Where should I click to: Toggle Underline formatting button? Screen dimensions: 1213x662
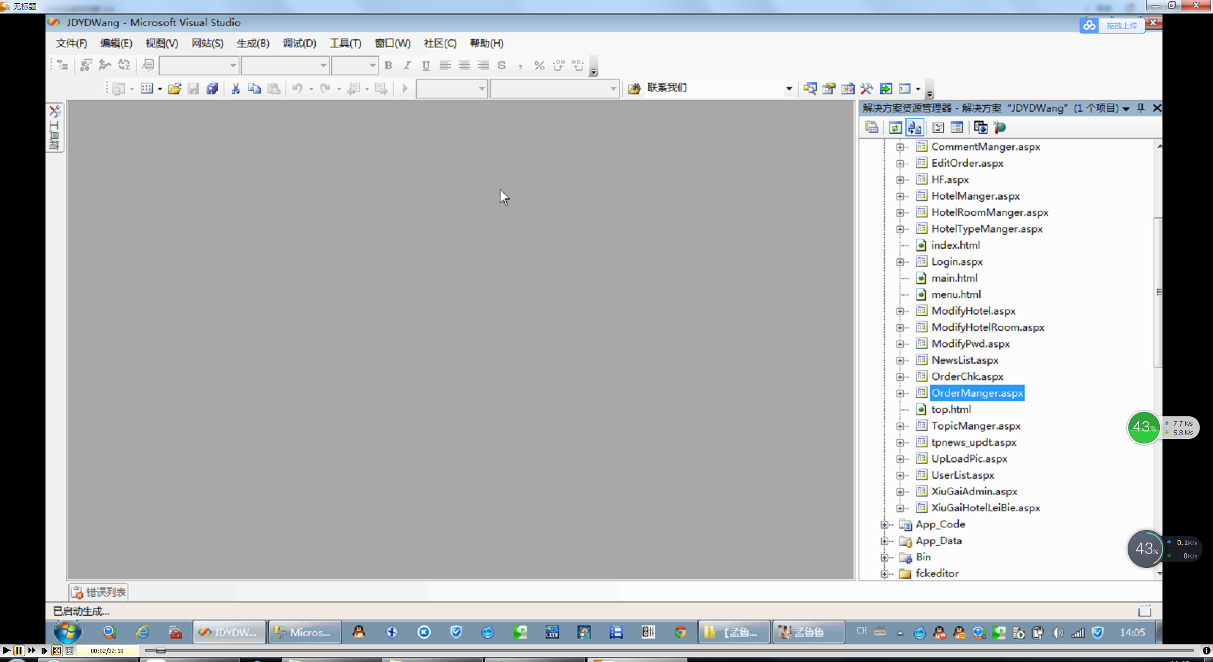pos(426,65)
